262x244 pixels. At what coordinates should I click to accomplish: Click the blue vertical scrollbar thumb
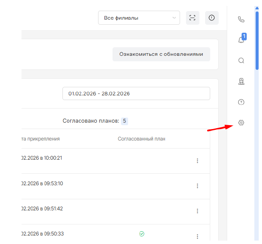pos(257,40)
